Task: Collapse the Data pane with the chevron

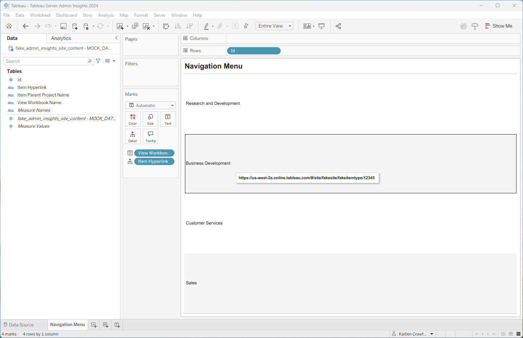Action: (116, 38)
